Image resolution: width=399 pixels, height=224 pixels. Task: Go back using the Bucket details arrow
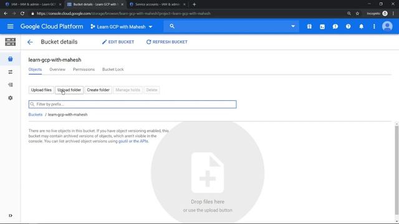coord(30,42)
